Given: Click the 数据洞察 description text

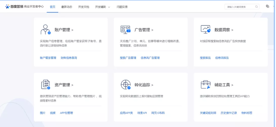Looking at the screenshot, I should coord(223,41).
